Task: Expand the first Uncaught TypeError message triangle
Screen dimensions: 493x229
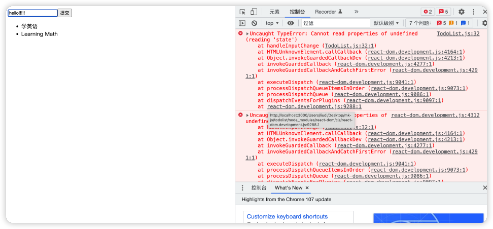Action: (x=248, y=33)
